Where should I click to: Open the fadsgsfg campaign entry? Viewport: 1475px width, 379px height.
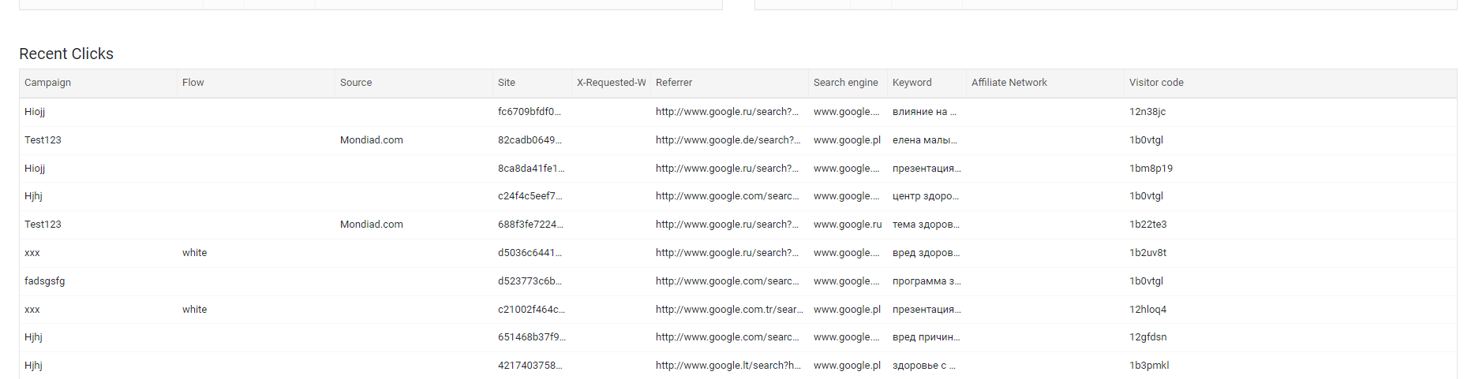tap(45, 281)
